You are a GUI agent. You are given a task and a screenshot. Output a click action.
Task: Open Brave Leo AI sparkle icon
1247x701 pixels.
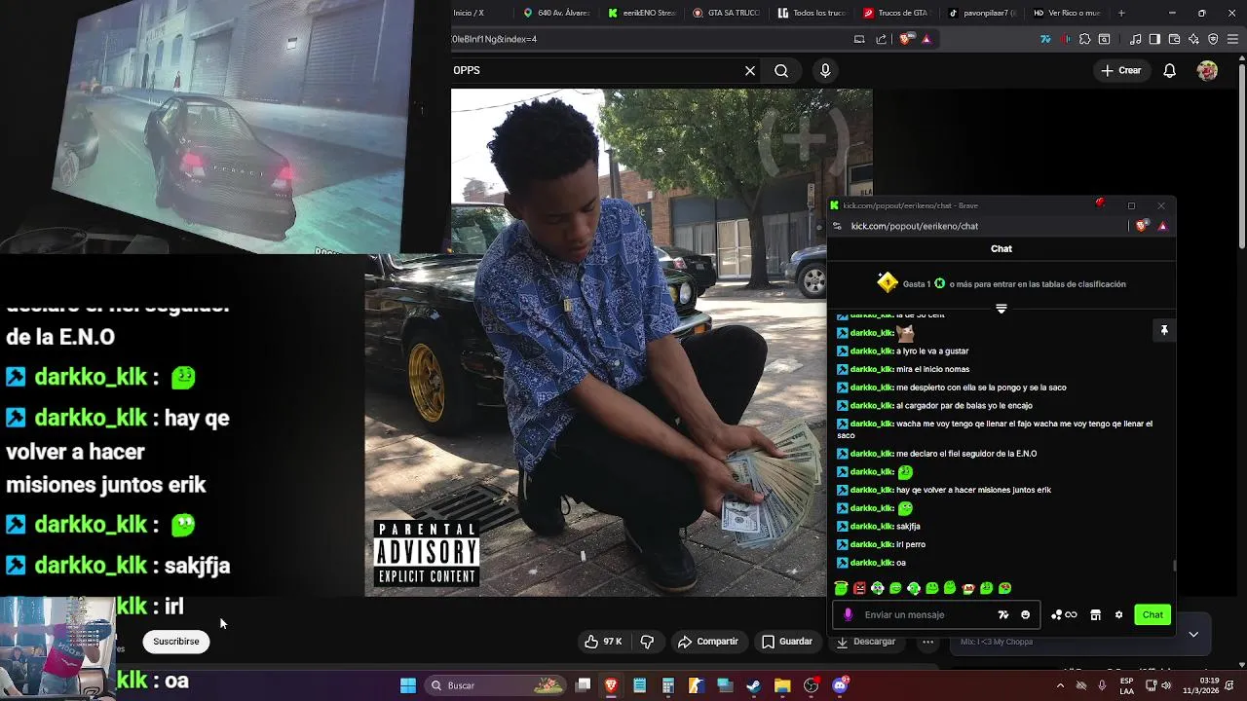[1193, 39]
